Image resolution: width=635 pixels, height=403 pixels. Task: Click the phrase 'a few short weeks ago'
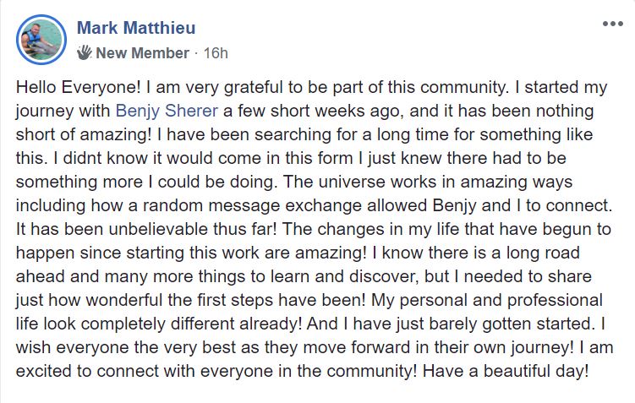[314, 111]
